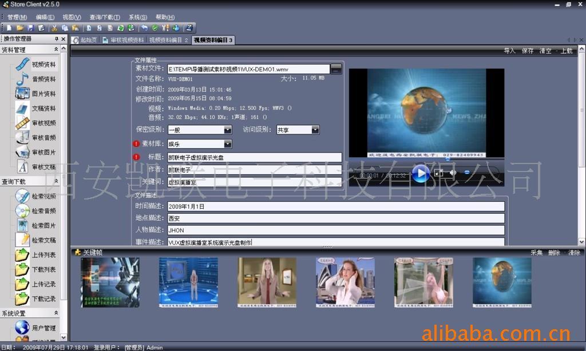The height and width of the screenshot is (351, 586).
Task: Click the editor pane vertical scrollbar
Action: pyautogui.click(x=581, y=145)
